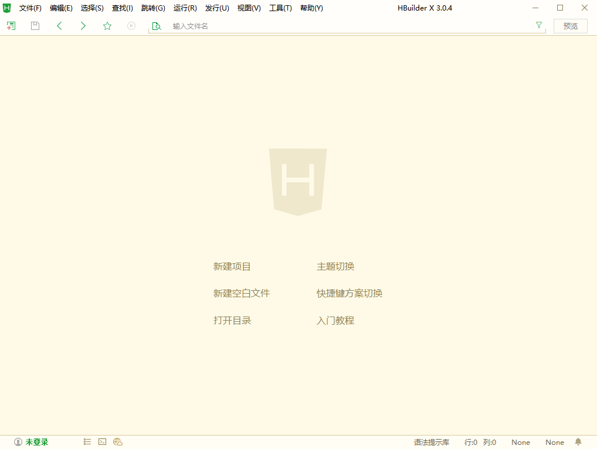Toggle the document outline list icon
The height and width of the screenshot is (449, 597).
87,442
